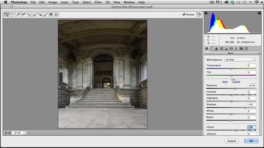264x148 pixels.
Task: Click the Whites slider handle
Action: tap(231, 114)
